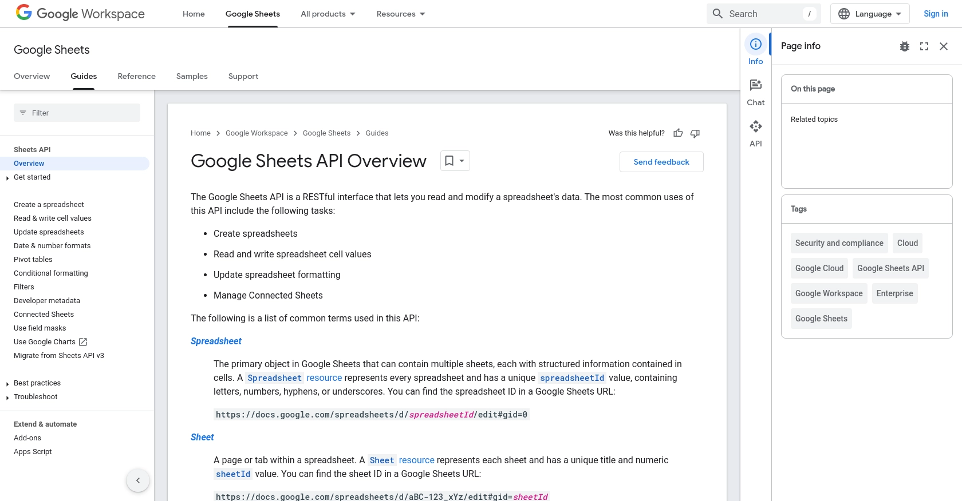Click the Security and compliance tag
This screenshot has height=501, width=962.
[839, 243]
